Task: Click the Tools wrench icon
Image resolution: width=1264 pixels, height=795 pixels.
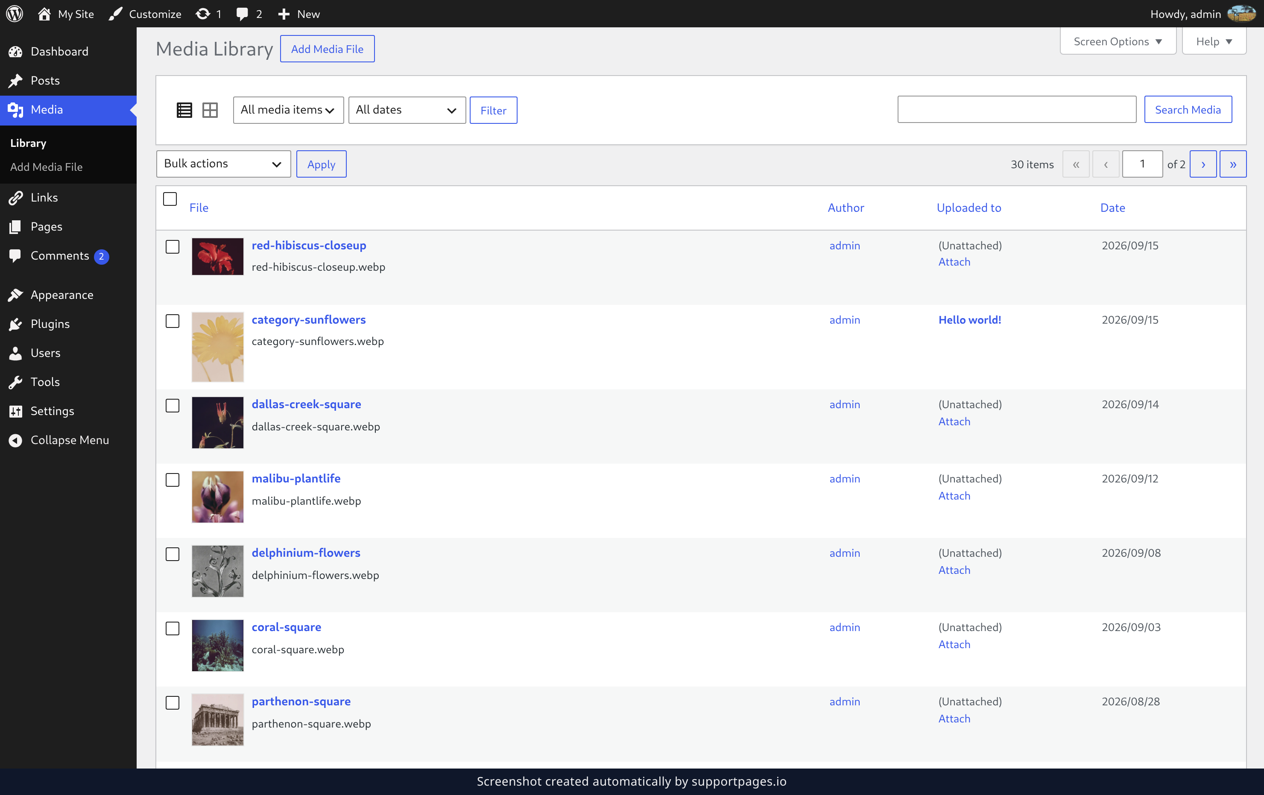Action: click(x=16, y=382)
